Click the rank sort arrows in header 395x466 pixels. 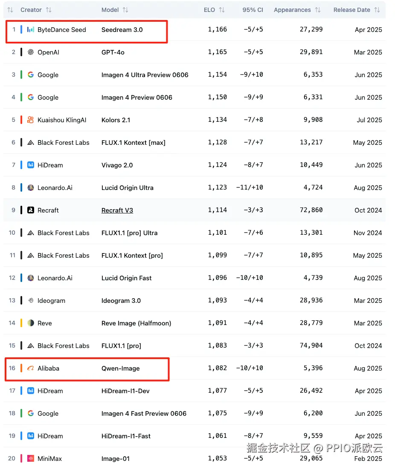click(x=10, y=10)
